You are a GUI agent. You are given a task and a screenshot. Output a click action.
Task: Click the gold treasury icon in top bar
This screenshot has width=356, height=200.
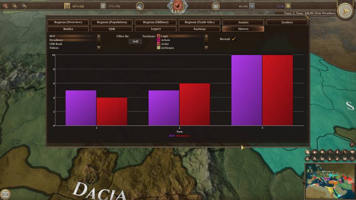67,6
